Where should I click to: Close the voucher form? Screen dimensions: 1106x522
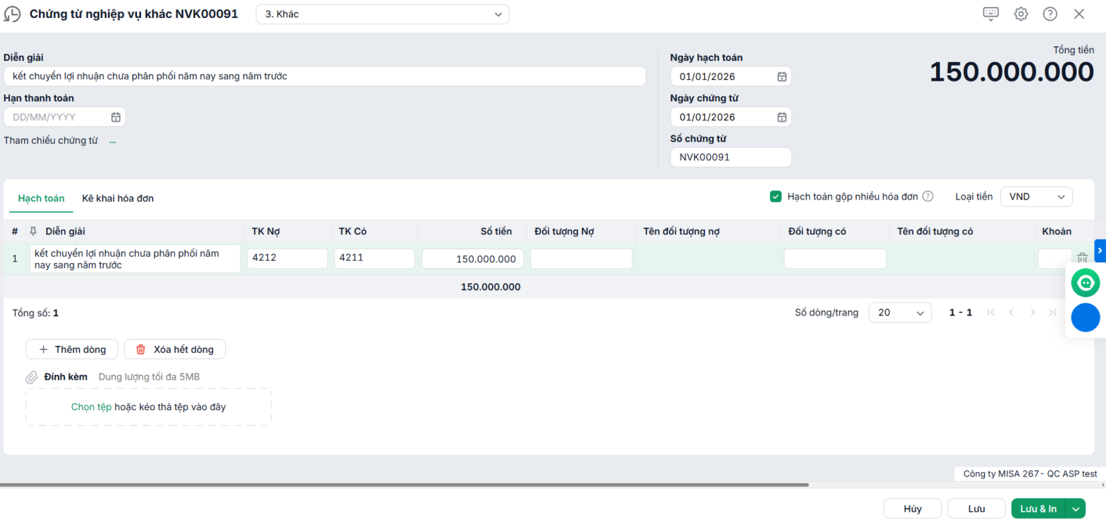(1079, 14)
